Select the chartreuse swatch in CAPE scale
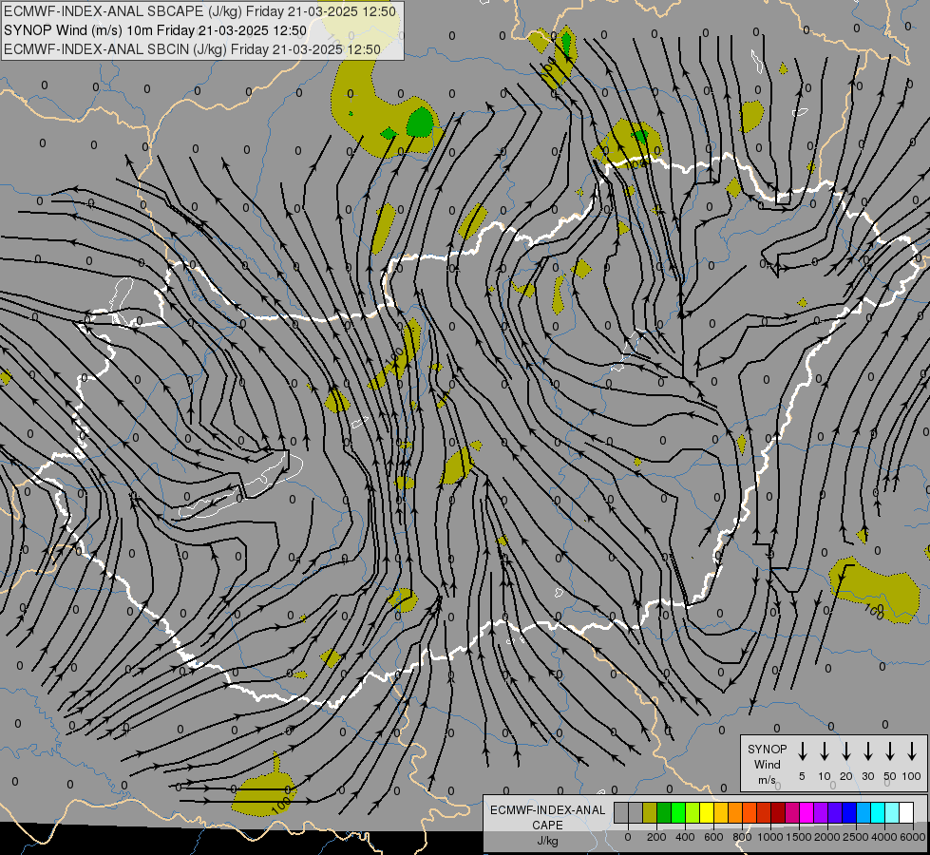Screen dimensions: 930x855 coord(693,813)
